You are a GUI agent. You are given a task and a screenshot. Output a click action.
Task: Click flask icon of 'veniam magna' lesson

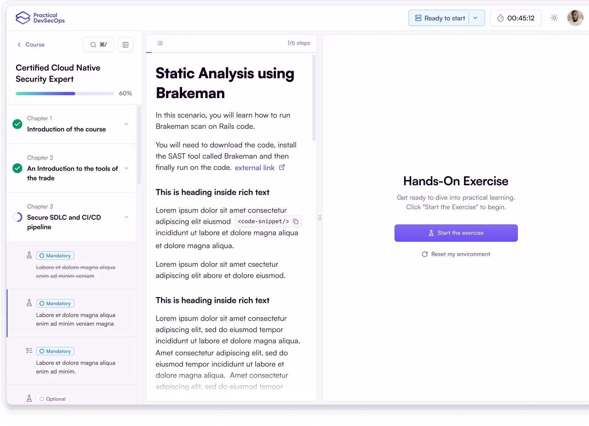tap(29, 303)
